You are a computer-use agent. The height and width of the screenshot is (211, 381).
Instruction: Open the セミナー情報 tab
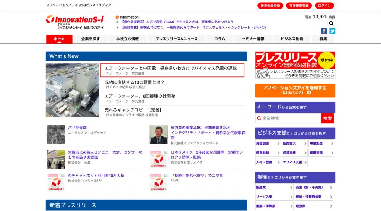click(x=253, y=39)
